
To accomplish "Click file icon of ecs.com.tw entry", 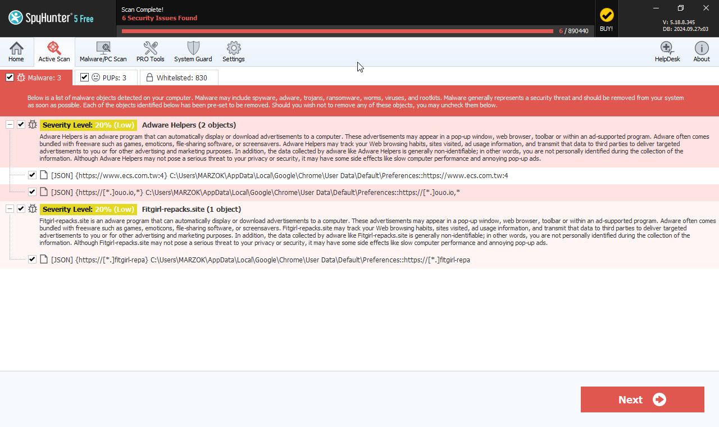I will (44, 175).
